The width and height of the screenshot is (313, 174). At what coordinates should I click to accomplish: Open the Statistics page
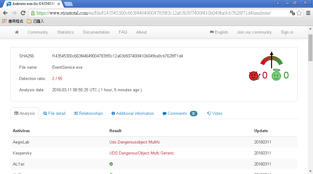[x=65, y=32]
